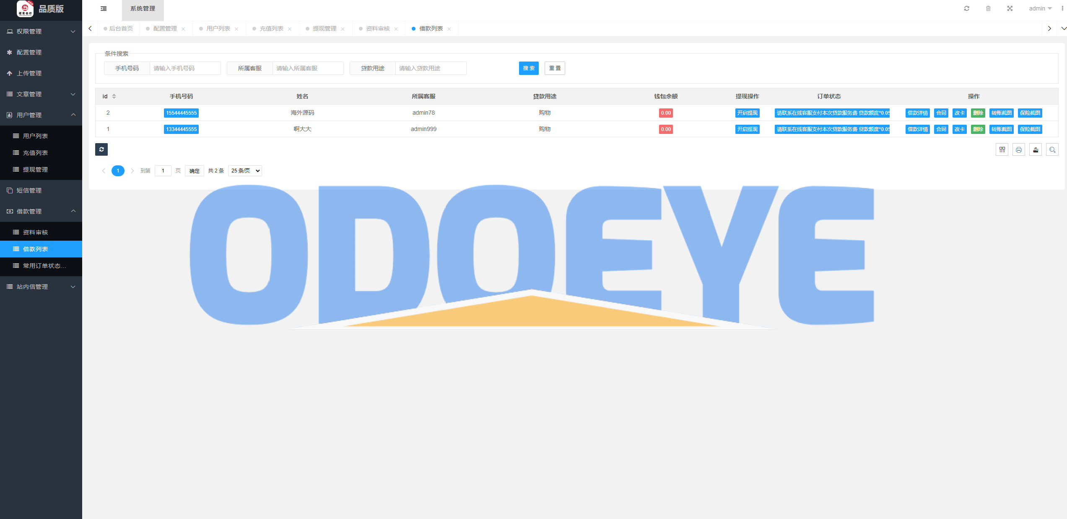Expand the 文章管理 sidebar menu
The height and width of the screenshot is (519, 1067).
tap(41, 94)
